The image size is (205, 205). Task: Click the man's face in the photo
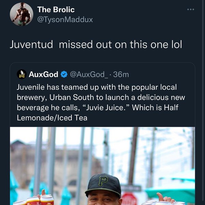(x=105, y=200)
